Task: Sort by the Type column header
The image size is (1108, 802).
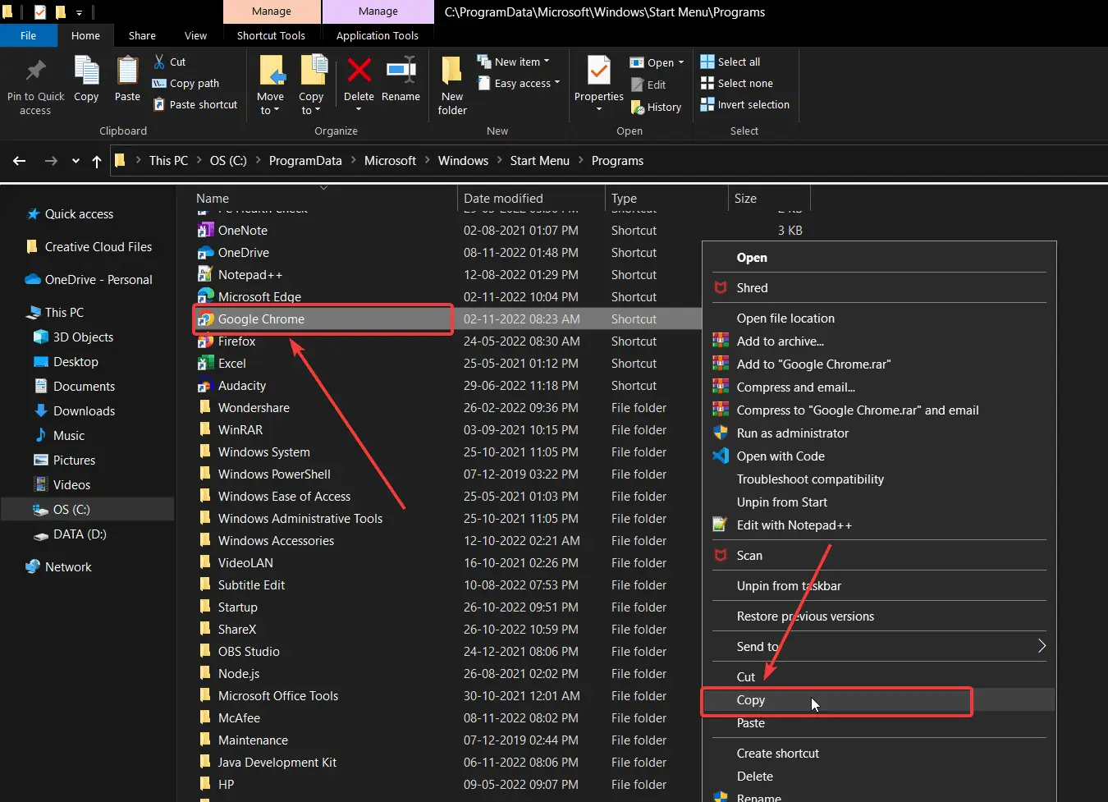Action: 624,198
